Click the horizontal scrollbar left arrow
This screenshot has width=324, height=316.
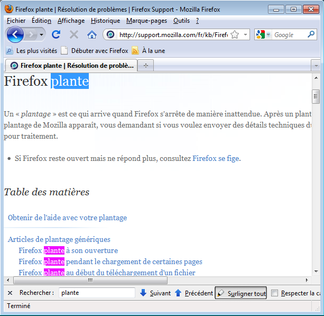click(x=8, y=280)
